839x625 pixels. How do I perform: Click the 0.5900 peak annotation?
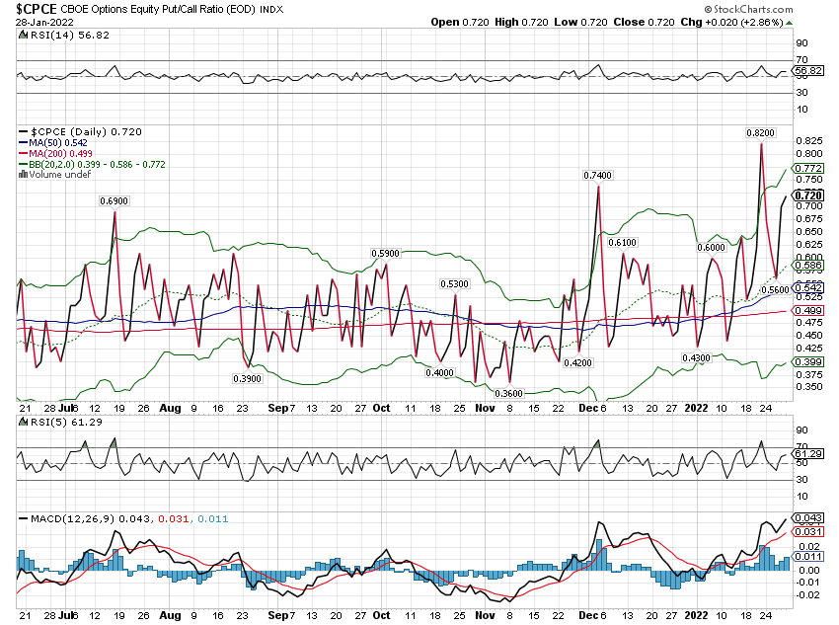(385, 253)
